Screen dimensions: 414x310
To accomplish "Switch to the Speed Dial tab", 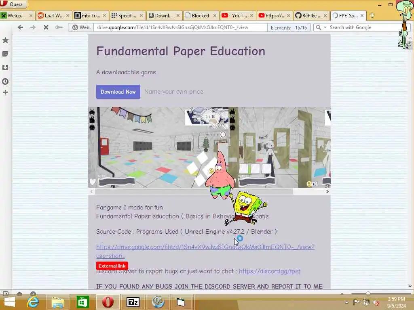I will (x=127, y=16).
